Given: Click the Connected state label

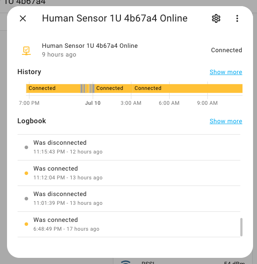Looking at the screenshot, I should tap(227, 50).
